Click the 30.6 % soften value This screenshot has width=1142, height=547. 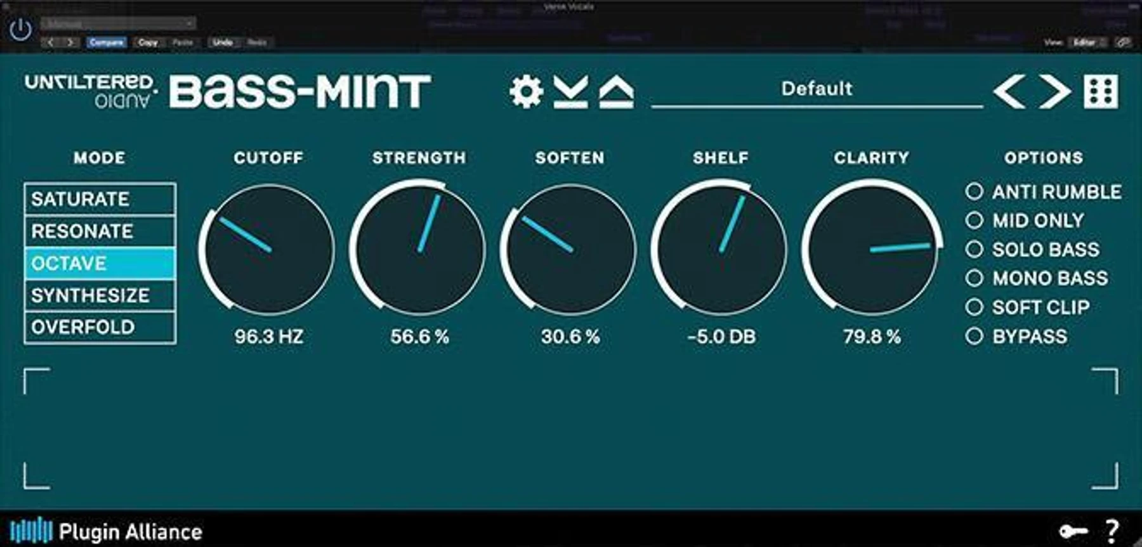(570, 337)
